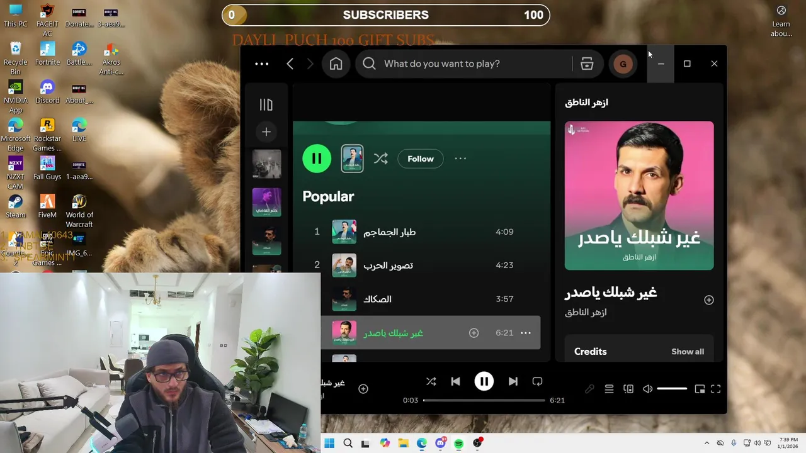Viewport: 806px width, 453px height.
Task: Toggle repeat mode
Action: 537,381
